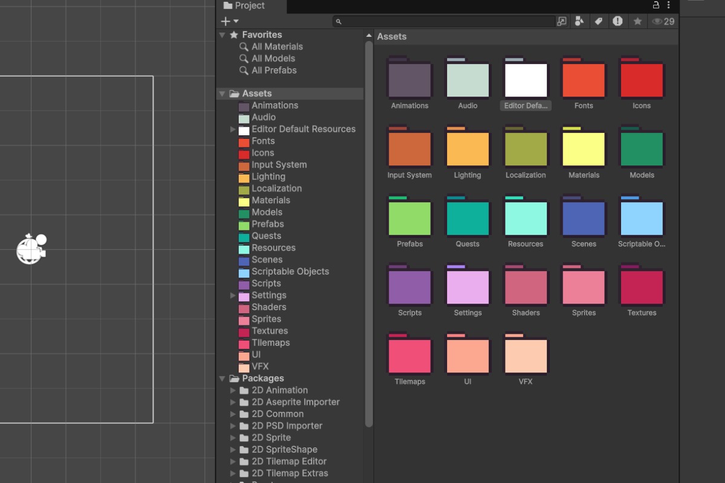Save search to favorites with star icon
The image size is (725, 483).
point(637,21)
